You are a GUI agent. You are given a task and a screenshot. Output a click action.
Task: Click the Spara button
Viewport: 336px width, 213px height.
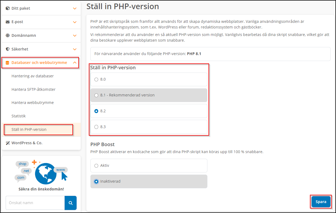pyautogui.click(x=321, y=201)
